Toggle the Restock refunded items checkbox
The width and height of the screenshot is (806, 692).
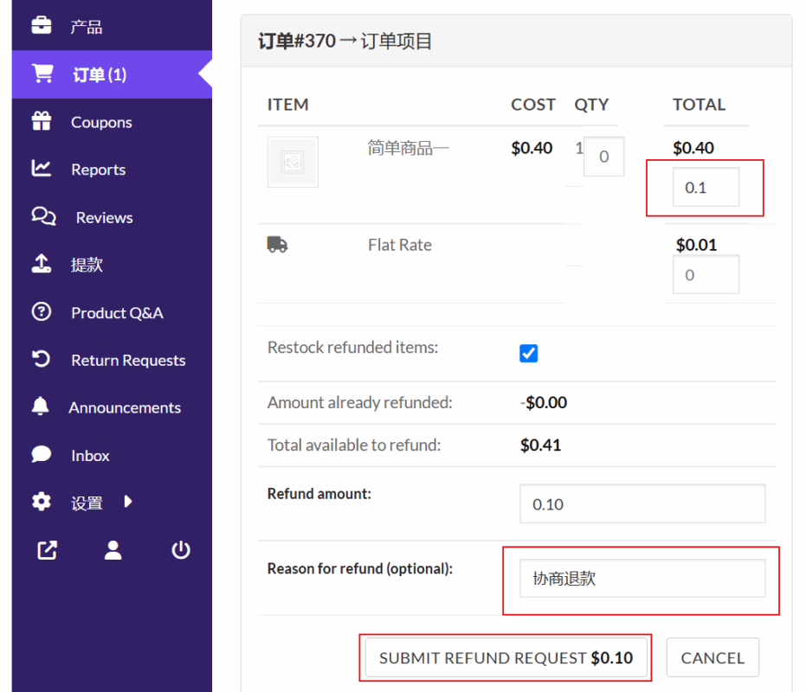pyautogui.click(x=528, y=353)
